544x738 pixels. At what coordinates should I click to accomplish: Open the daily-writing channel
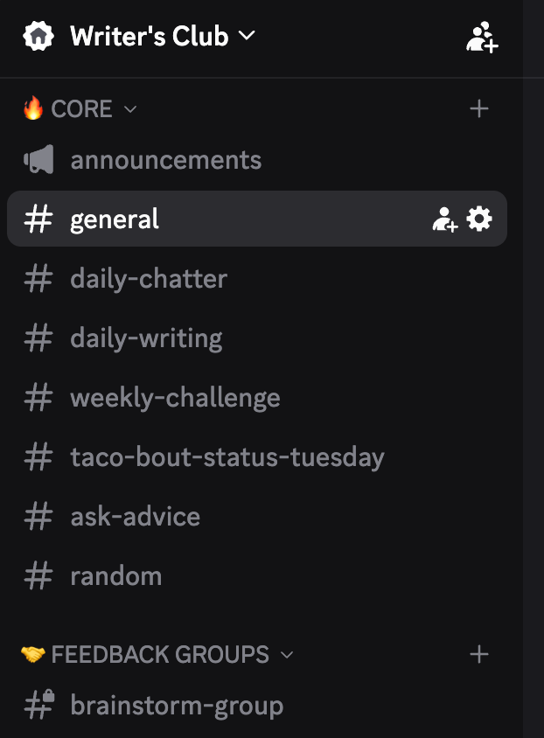coord(146,338)
